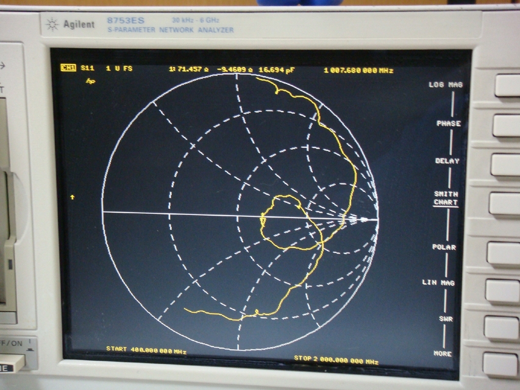Push the hardware softkey beside POLAR
Screen dimensions: 520x390
[x=503, y=253]
